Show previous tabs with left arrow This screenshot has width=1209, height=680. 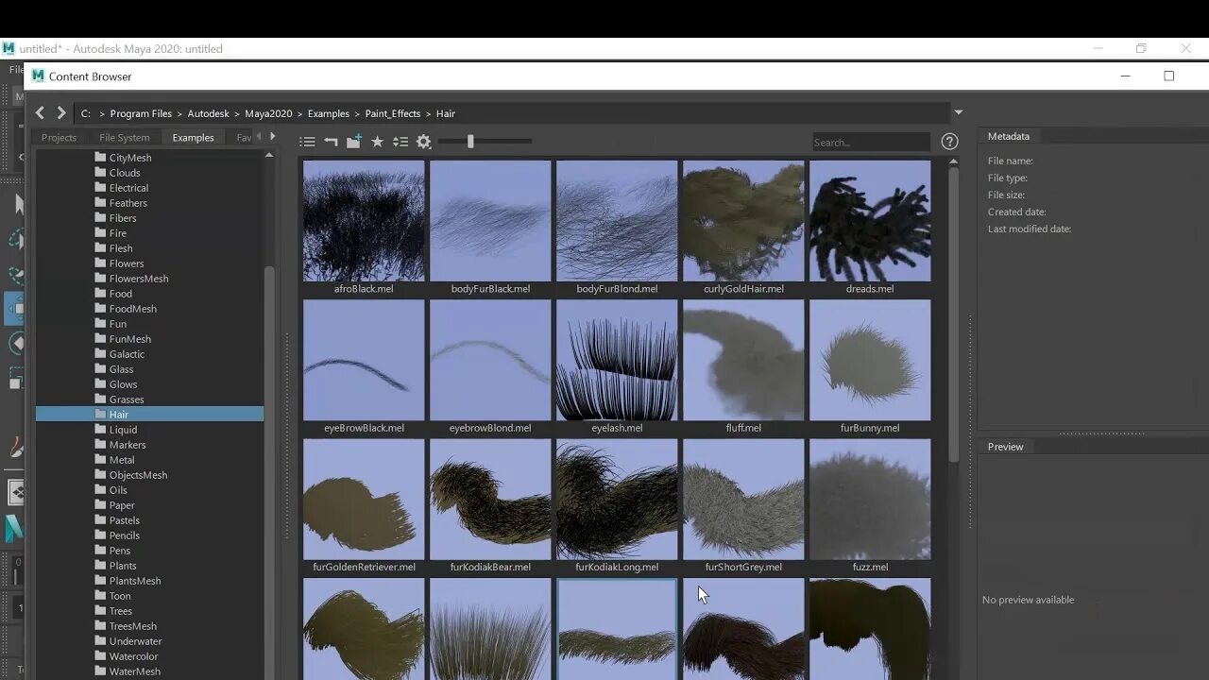(x=260, y=137)
